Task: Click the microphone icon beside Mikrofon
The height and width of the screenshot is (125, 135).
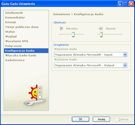Action: 61,29
